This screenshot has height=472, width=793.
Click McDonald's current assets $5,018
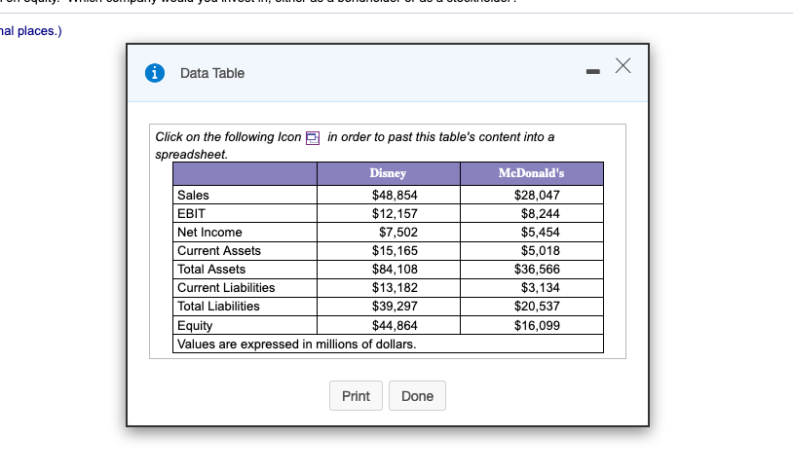tap(540, 251)
